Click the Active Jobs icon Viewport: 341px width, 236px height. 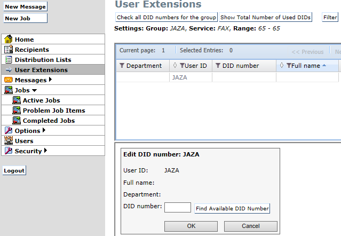point(16,100)
